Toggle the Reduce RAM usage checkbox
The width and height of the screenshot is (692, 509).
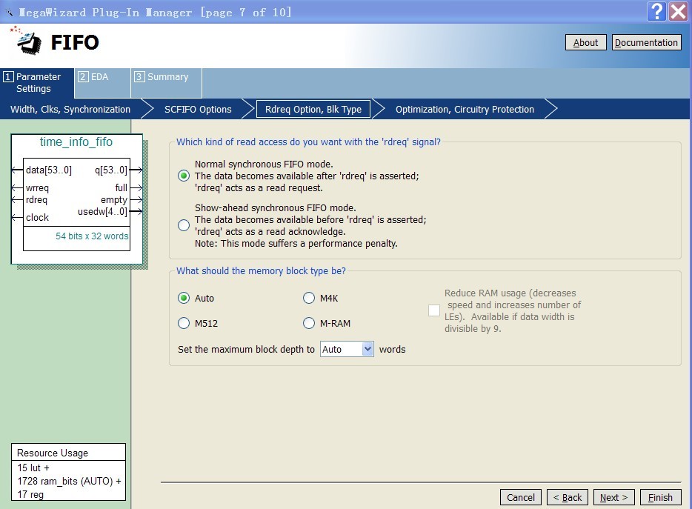434,310
